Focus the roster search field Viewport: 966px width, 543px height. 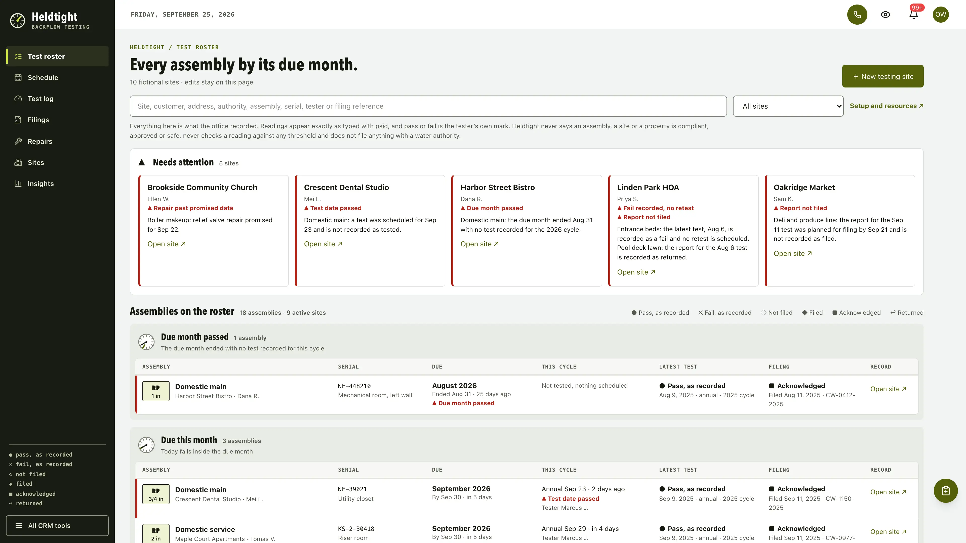pos(428,106)
